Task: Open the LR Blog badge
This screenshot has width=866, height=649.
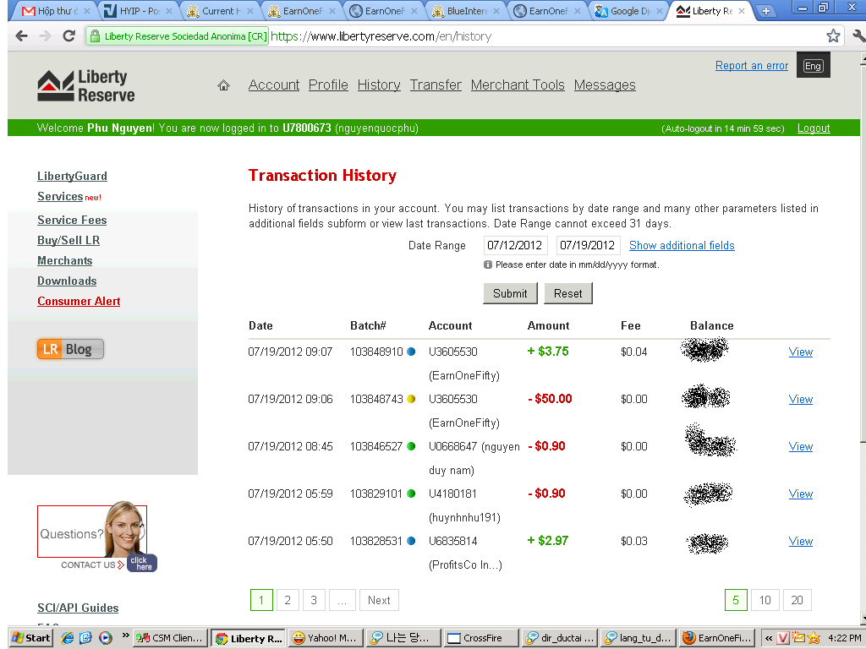Action: tap(70, 349)
